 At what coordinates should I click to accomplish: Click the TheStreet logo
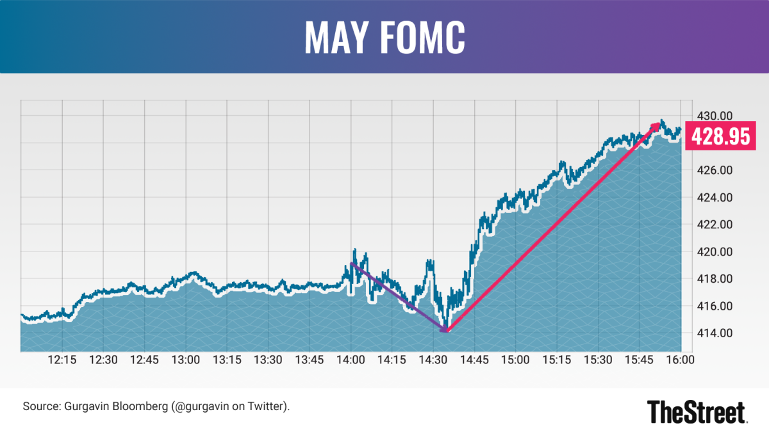coord(697,411)
